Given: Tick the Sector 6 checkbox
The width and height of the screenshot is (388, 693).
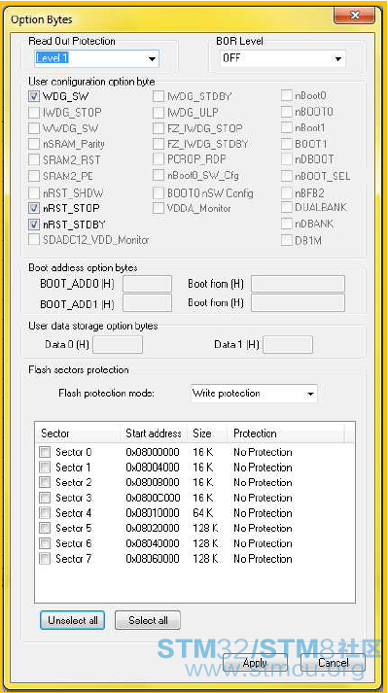Looking at the screenshot, I should pos(45,542).
